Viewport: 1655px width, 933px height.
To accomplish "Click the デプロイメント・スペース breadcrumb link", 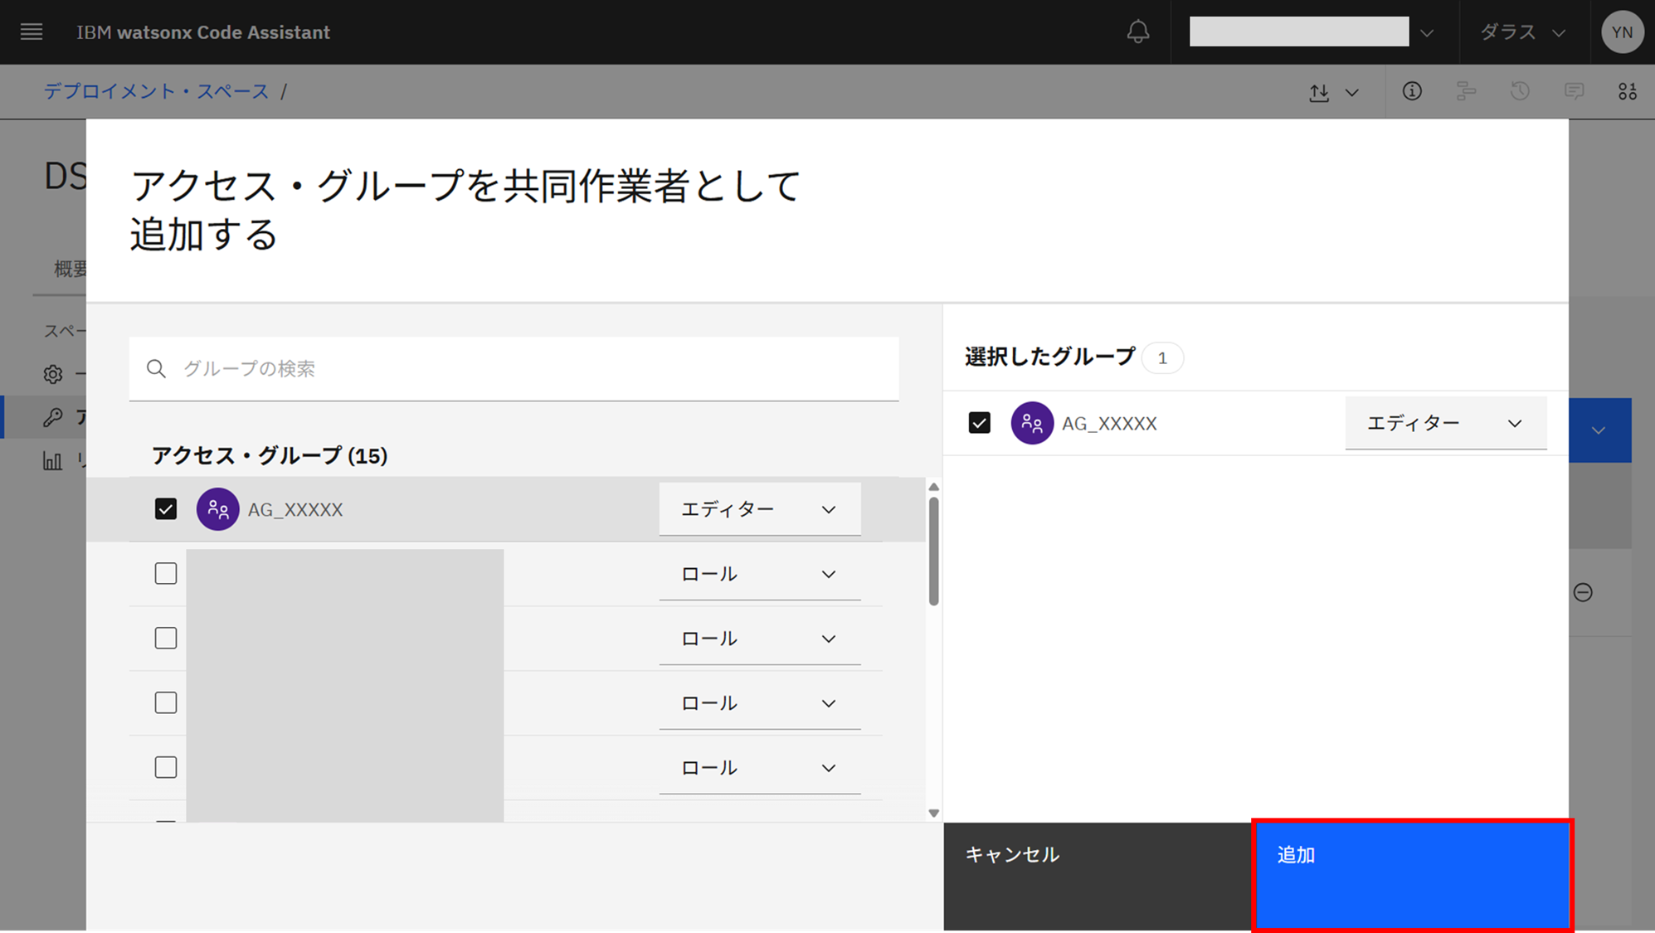I will (x=156, y=91).
